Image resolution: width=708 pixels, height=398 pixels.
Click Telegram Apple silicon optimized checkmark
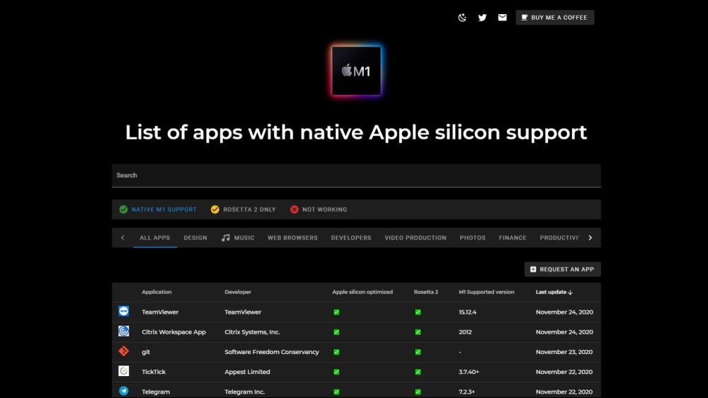pos(336,392)
